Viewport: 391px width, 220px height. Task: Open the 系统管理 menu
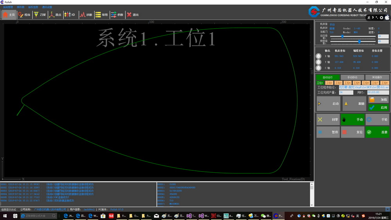(8, 7)
